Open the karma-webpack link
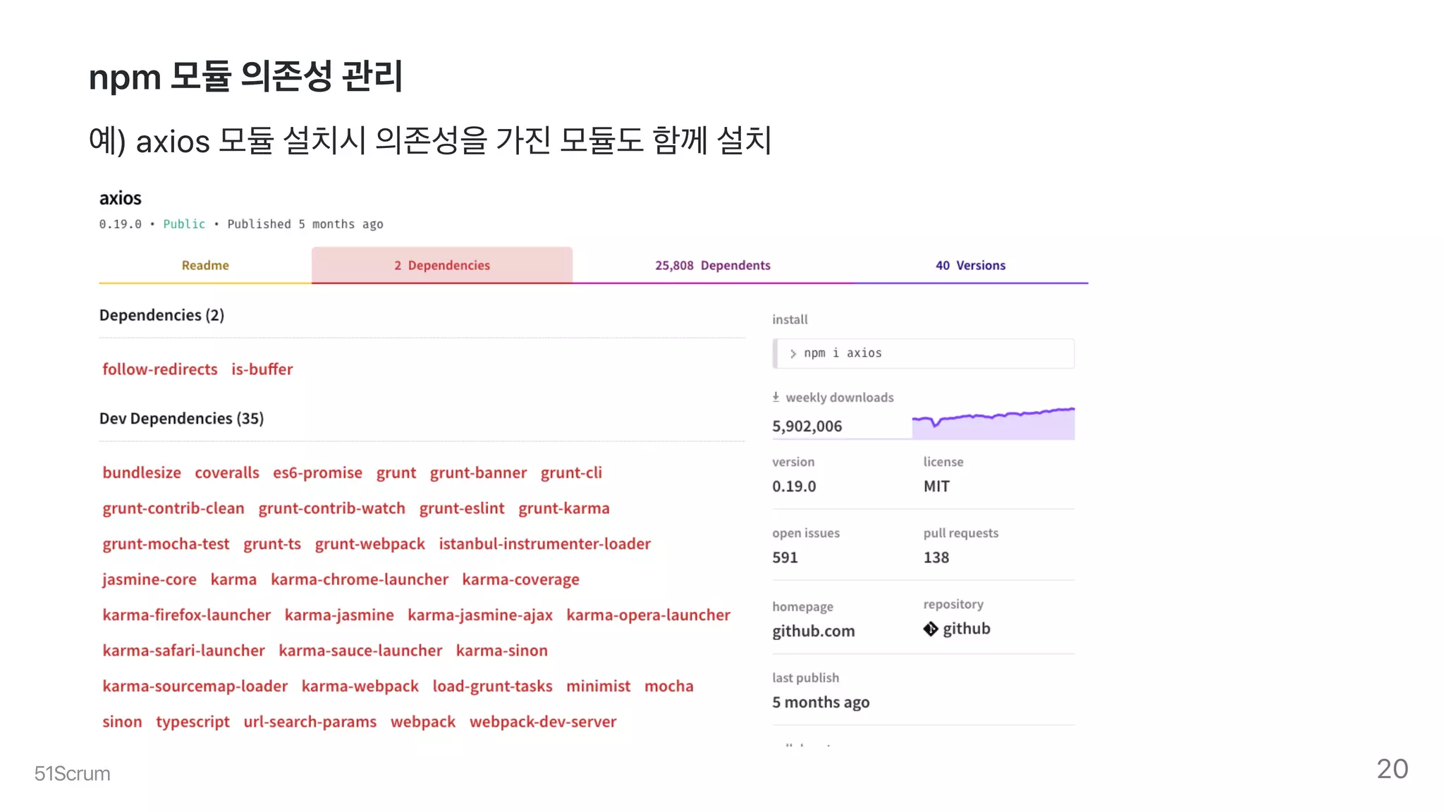The width and height of the screenshot is (1444, 812). [x=360, y=687]
